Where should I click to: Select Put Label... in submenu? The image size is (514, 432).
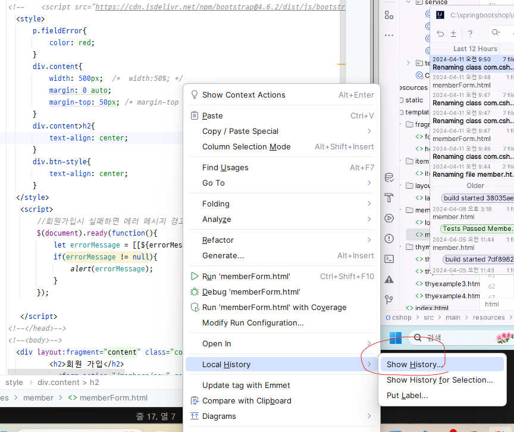(x=442, y=395)
